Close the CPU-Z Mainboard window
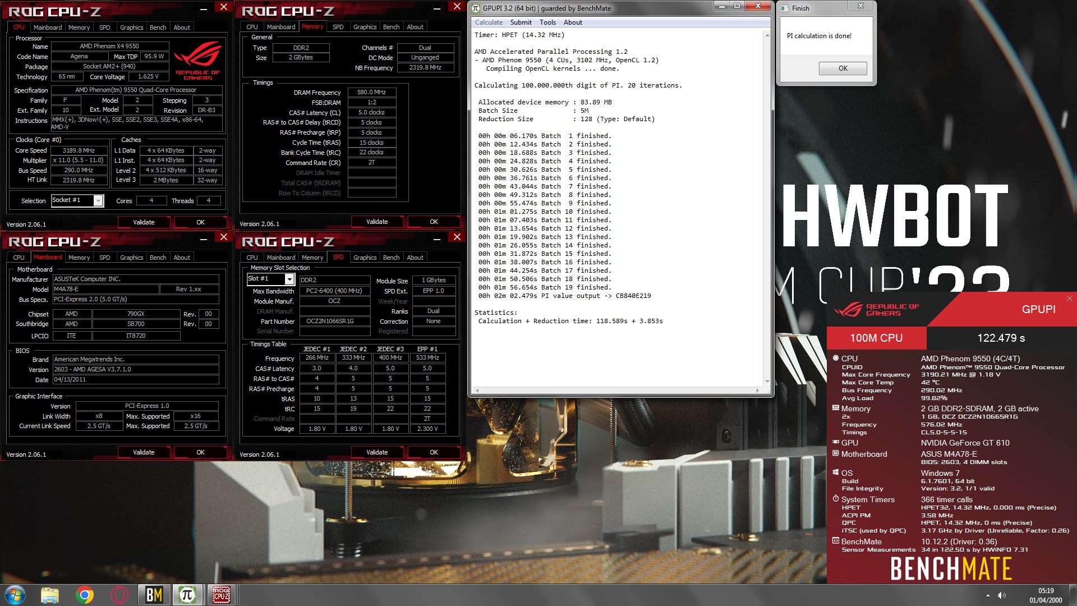 pos(224,237)
